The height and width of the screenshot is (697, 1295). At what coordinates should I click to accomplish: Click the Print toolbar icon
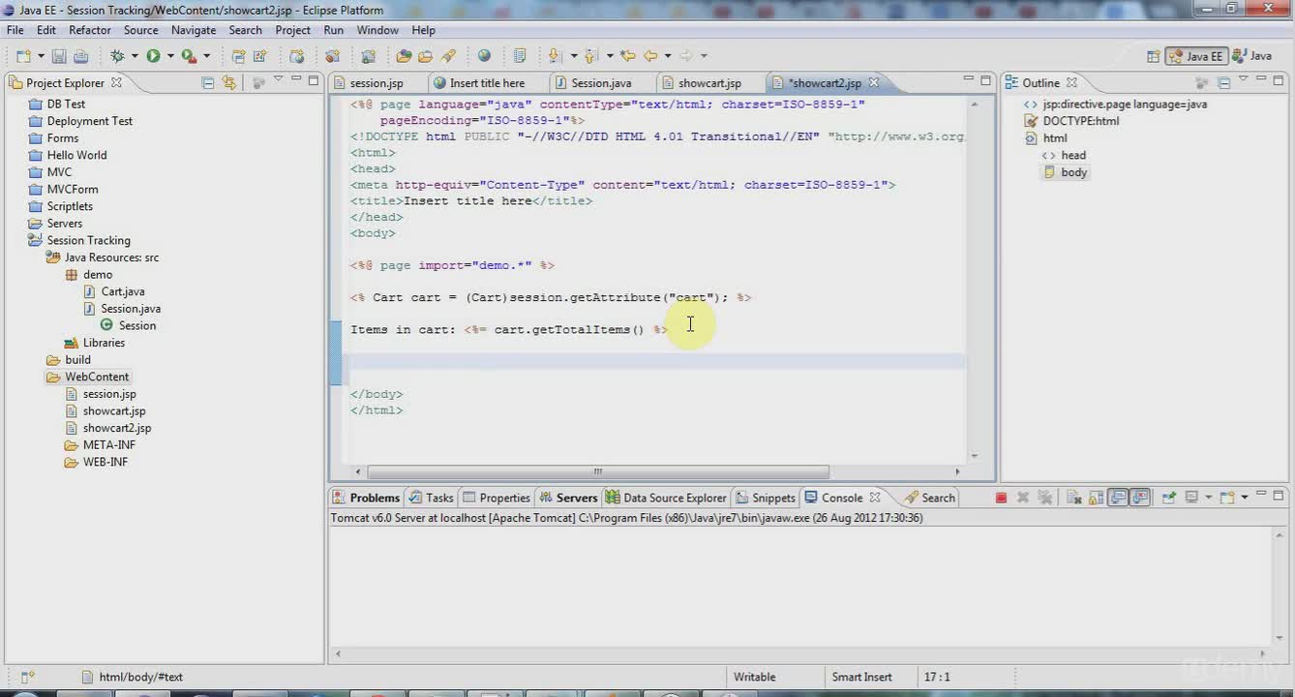[80, 56]
